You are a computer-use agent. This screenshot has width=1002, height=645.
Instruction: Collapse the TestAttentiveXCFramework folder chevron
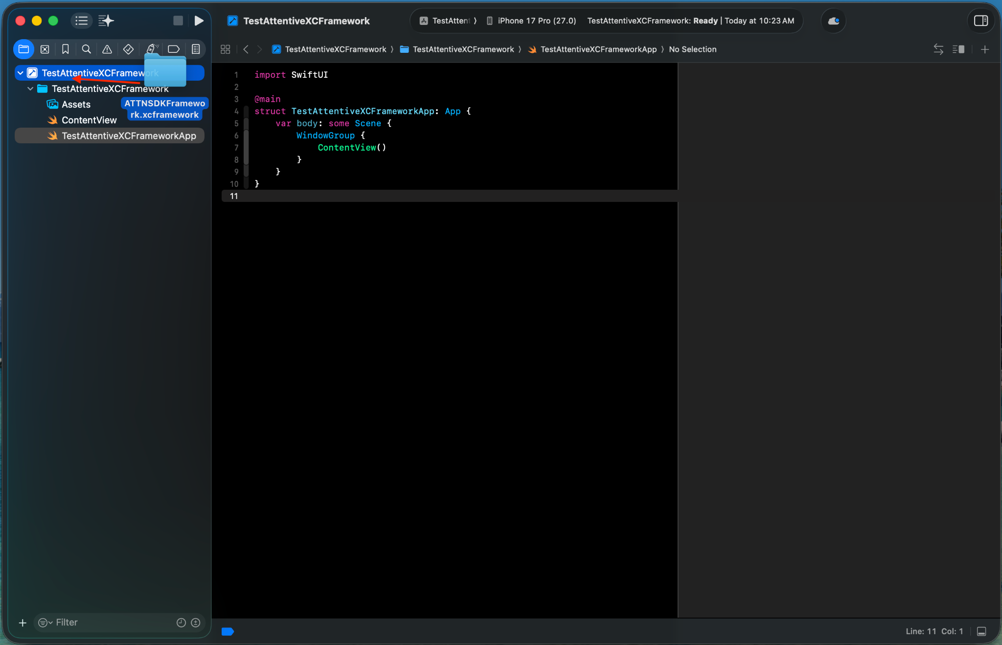30,89
